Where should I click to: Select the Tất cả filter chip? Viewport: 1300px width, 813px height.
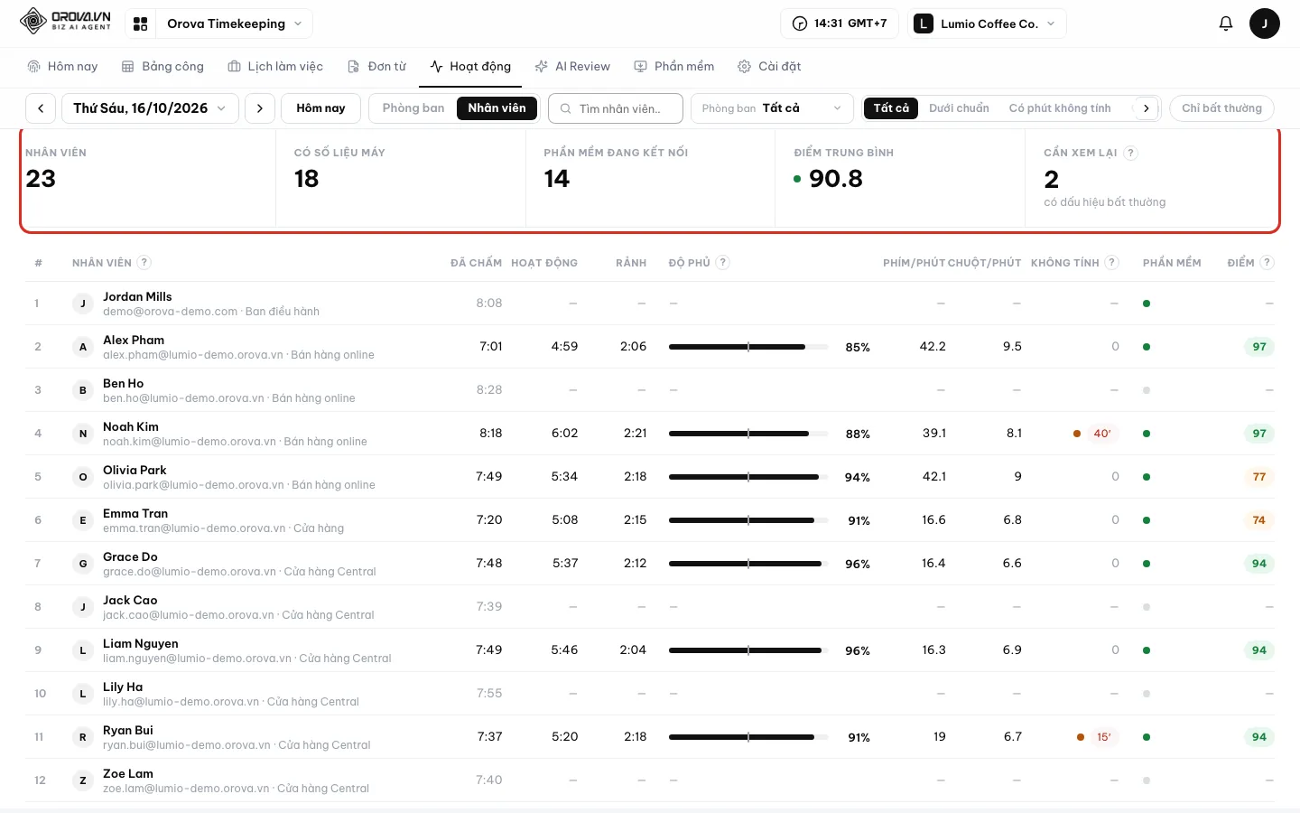pos(891,108)
